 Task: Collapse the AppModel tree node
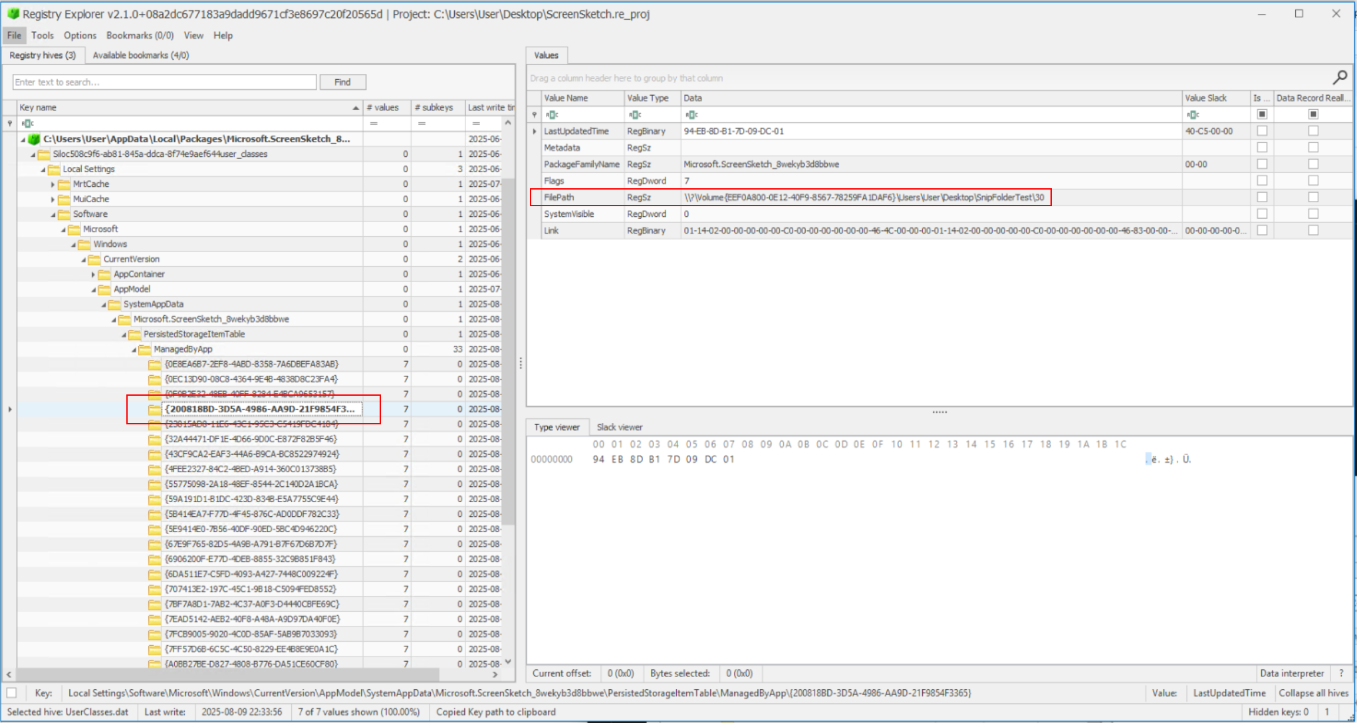(93, 289)
